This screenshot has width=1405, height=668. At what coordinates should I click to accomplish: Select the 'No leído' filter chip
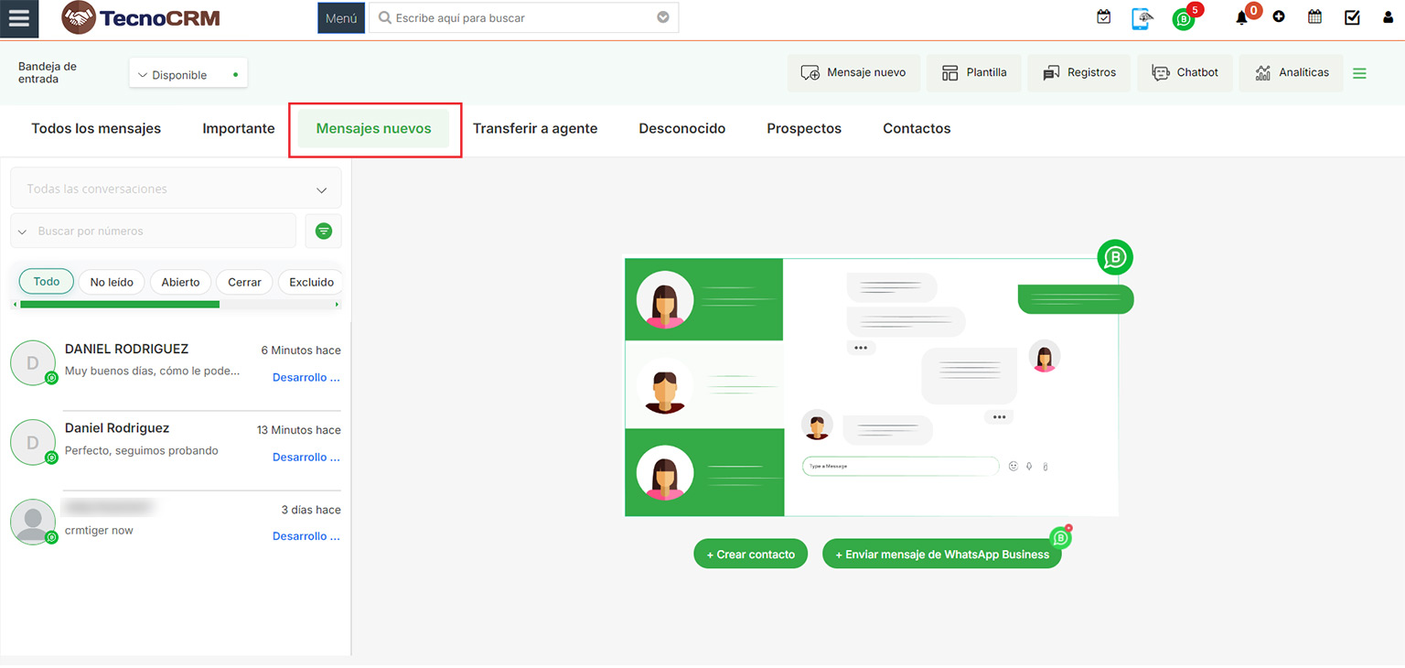(x=112, y=282)
